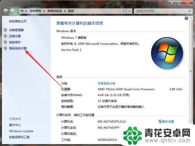
Task: Click the shield icon beside 更改设置
Action: 160,121
